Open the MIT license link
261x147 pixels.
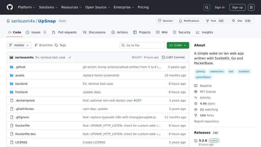pyautogui.click(x=208, y=92)
